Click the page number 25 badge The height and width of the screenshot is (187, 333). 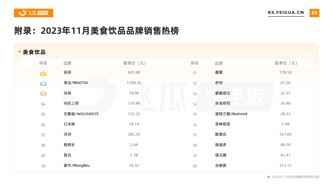pyautogui.click(x=314, y=13)
